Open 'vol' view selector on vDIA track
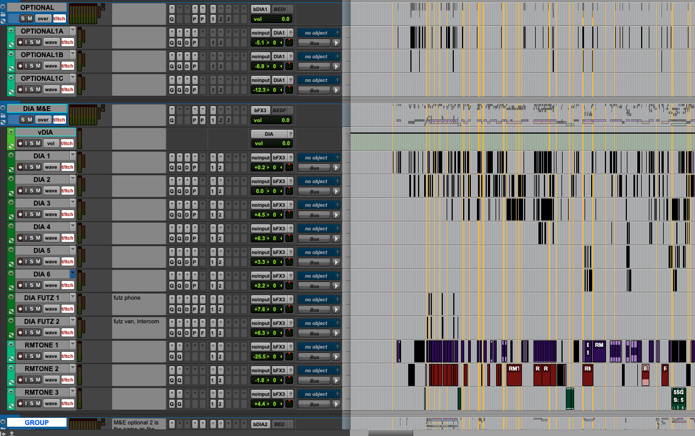 51,144
